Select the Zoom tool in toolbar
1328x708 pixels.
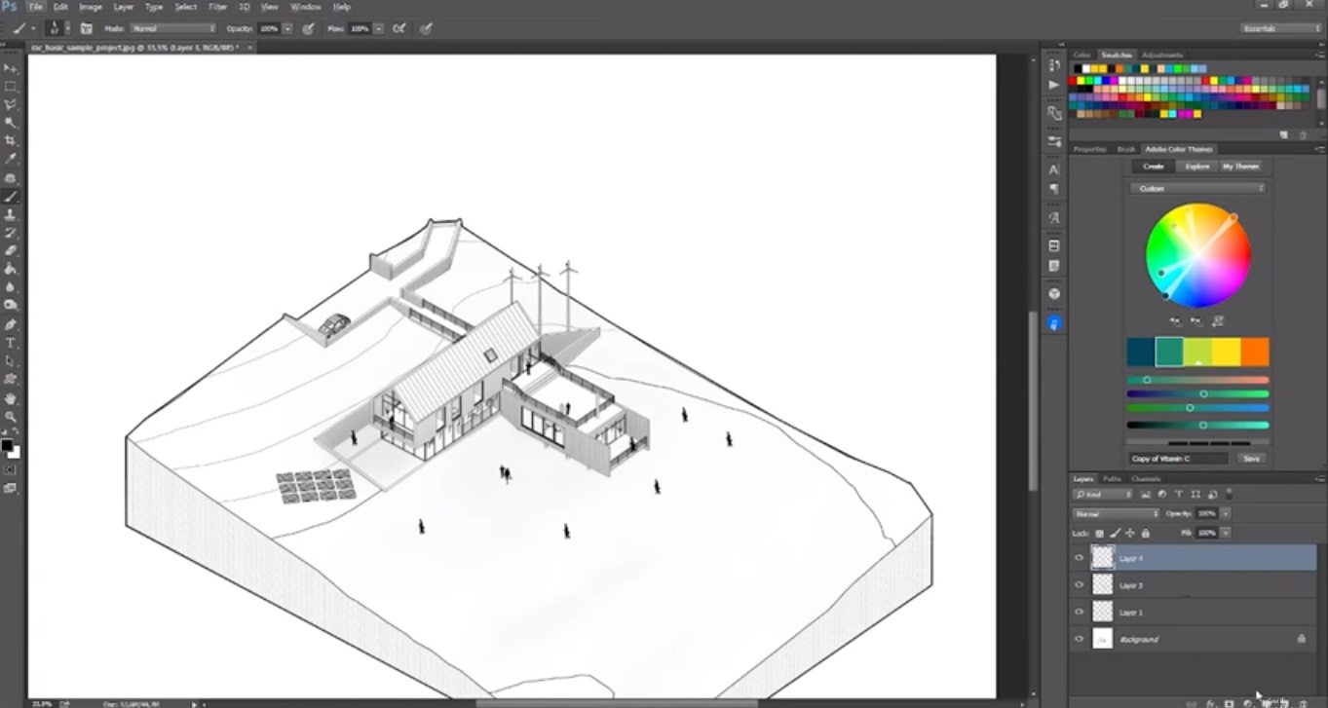(11, 417)
